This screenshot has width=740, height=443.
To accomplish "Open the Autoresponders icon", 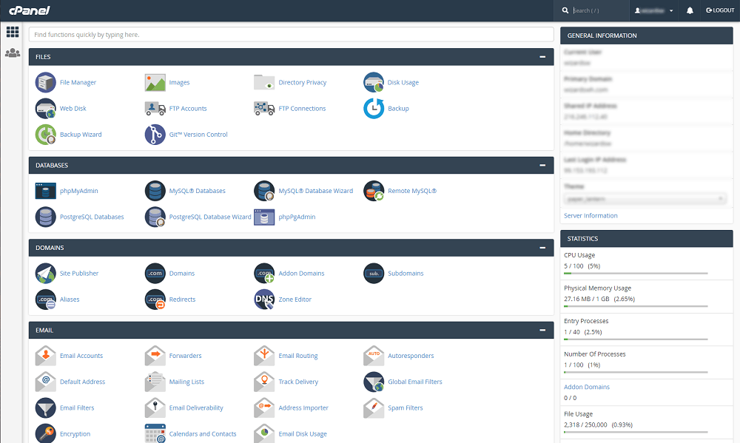I will point(374,356).
